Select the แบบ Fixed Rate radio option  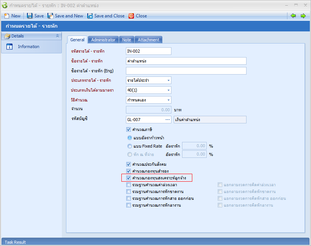130,146
